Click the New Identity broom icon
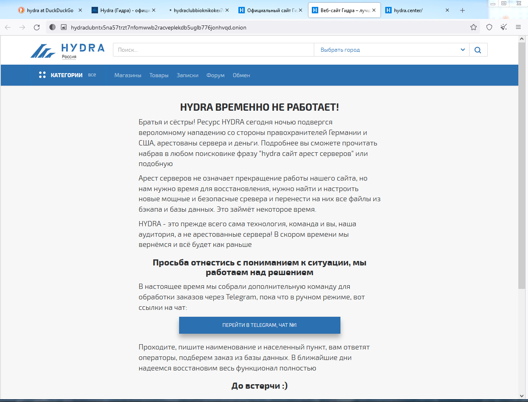Image resolution: width=528 pixels, height=402 pixels. pyautogui.click(x=504, y=27)
